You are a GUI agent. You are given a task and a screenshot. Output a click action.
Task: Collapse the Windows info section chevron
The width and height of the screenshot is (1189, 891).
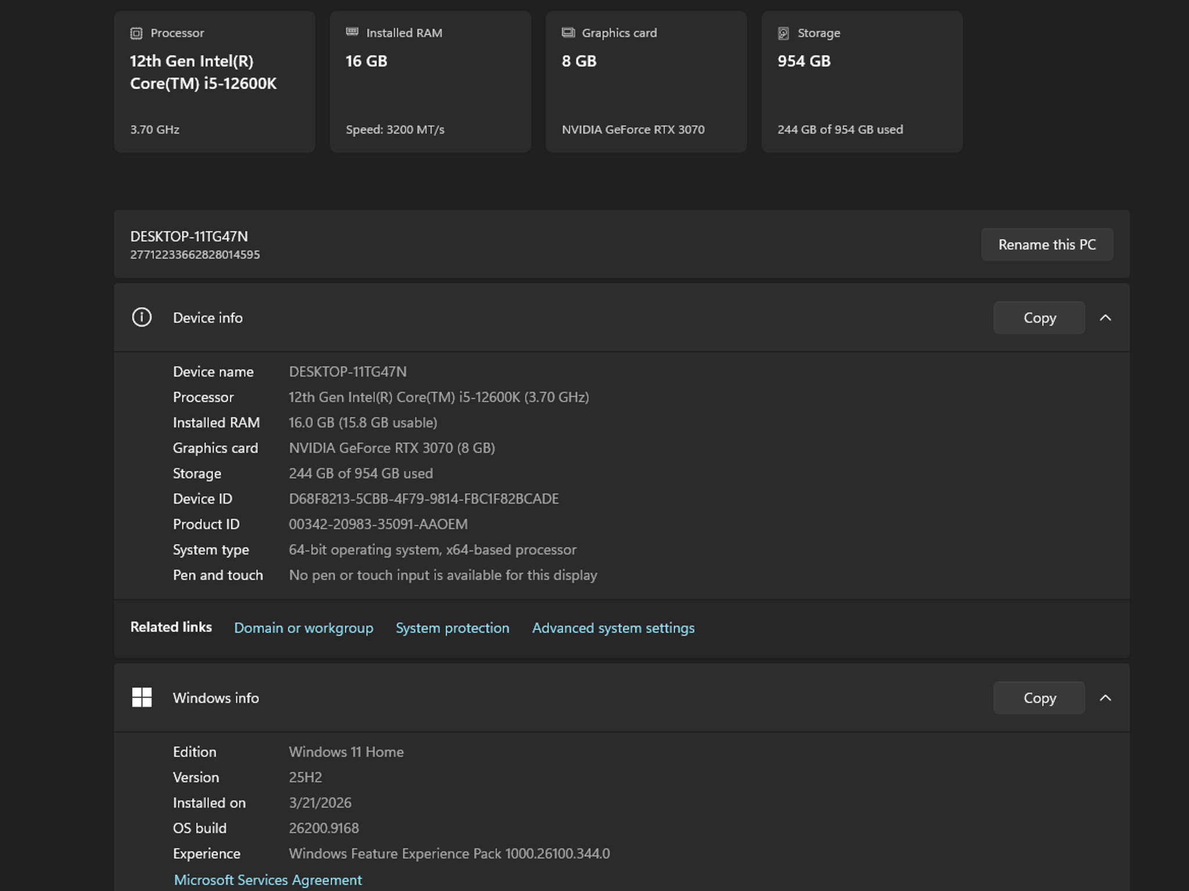[1105, 698]
